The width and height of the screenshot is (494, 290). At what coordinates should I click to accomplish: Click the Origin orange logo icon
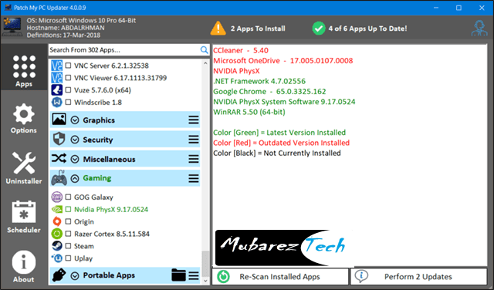pos(56,221)
